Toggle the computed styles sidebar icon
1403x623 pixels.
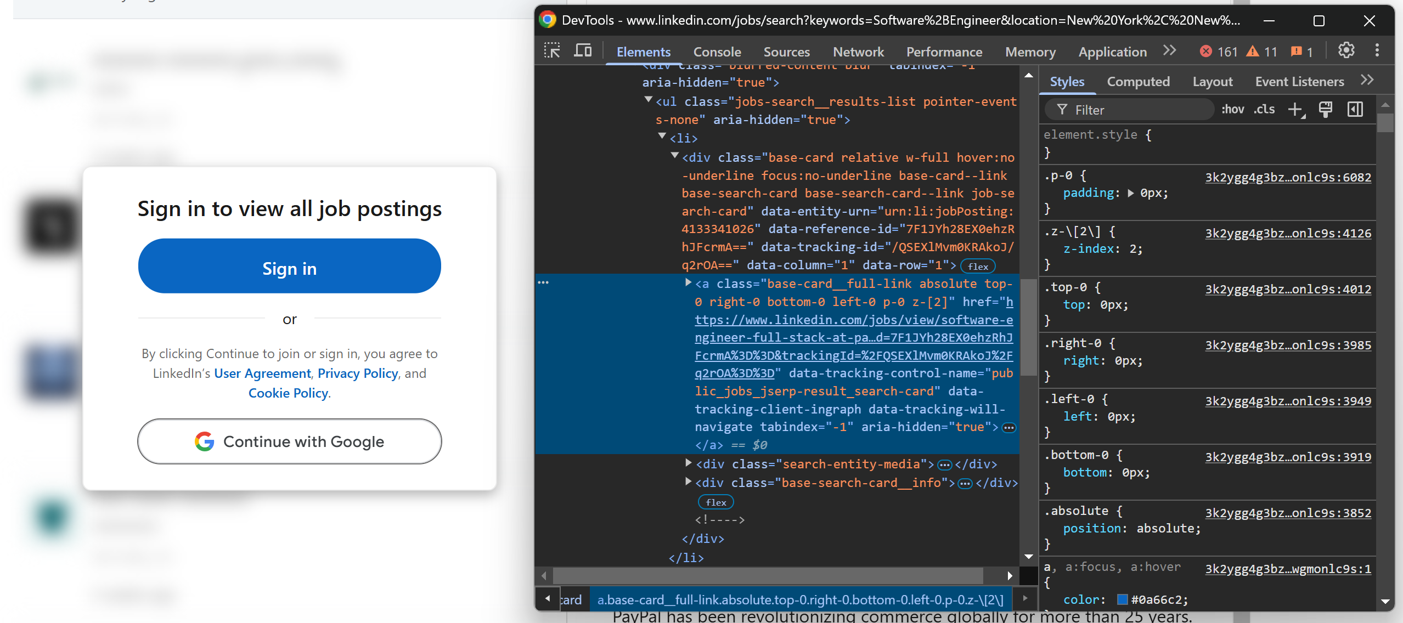(x=1355, y=110)
